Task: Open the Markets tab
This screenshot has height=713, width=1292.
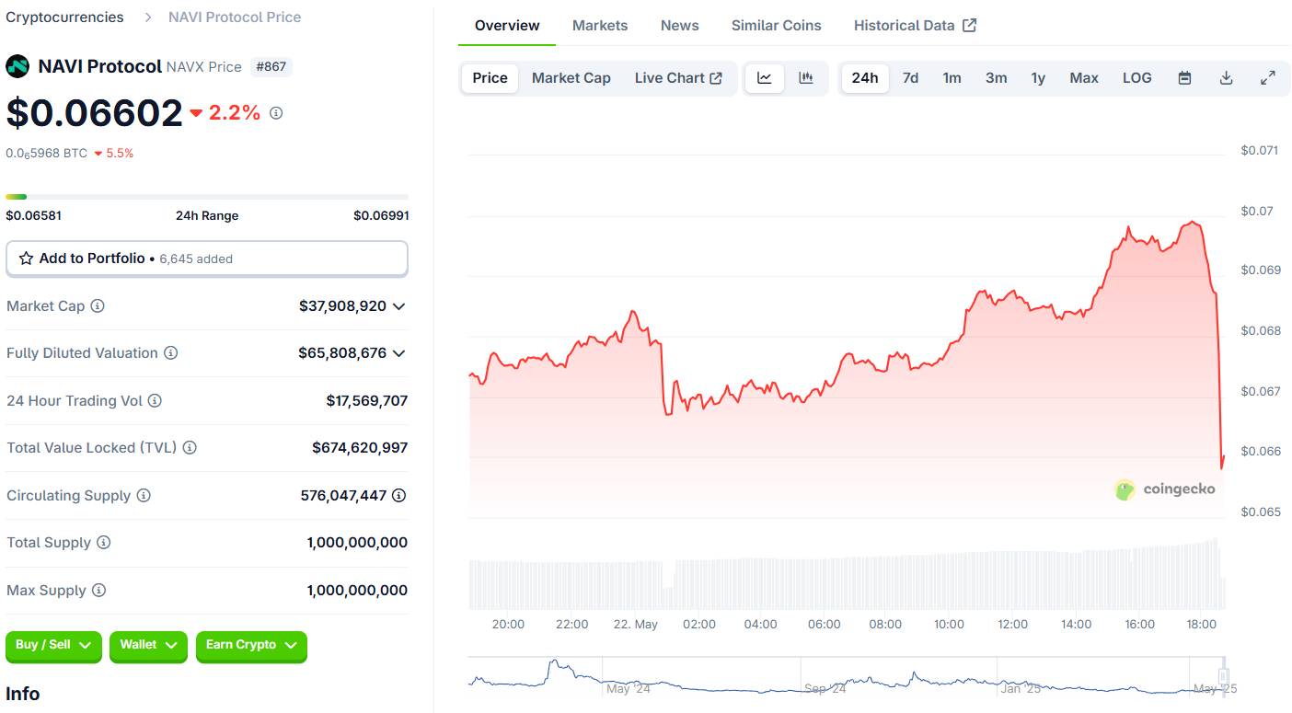Action: click(x=600, y=26)
